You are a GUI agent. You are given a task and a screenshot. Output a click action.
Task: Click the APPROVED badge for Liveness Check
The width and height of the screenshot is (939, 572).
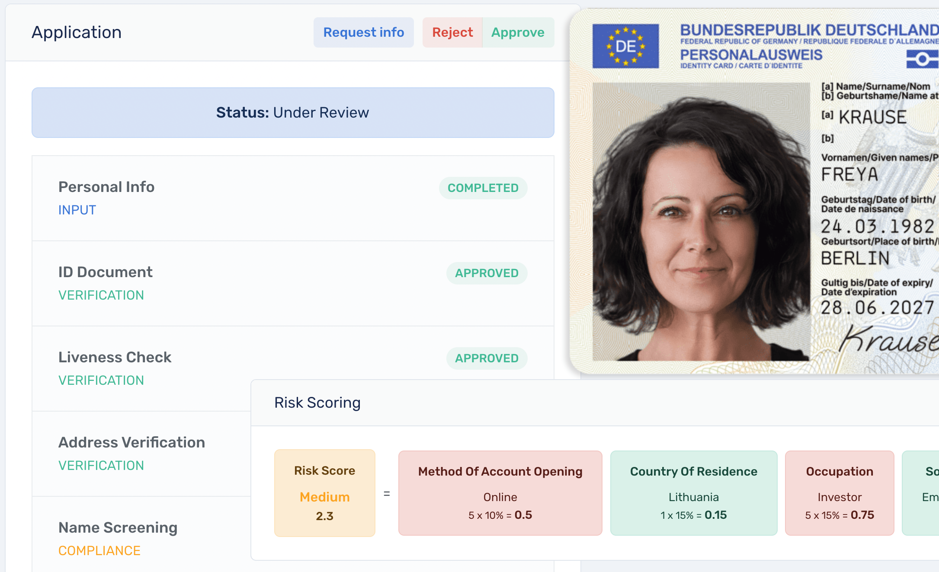point(487,358)
